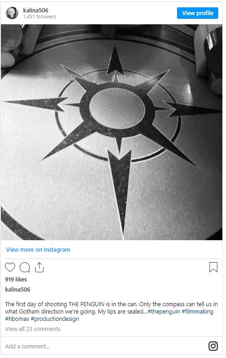This screenshot has width=226, height=358.
Task: Open the Instagram logo at the bottom
Action: tap(213, 346)
